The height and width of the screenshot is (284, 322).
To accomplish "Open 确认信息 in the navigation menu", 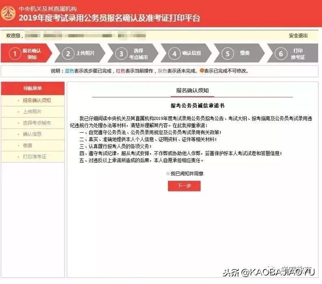I will [x=33, y=134].
